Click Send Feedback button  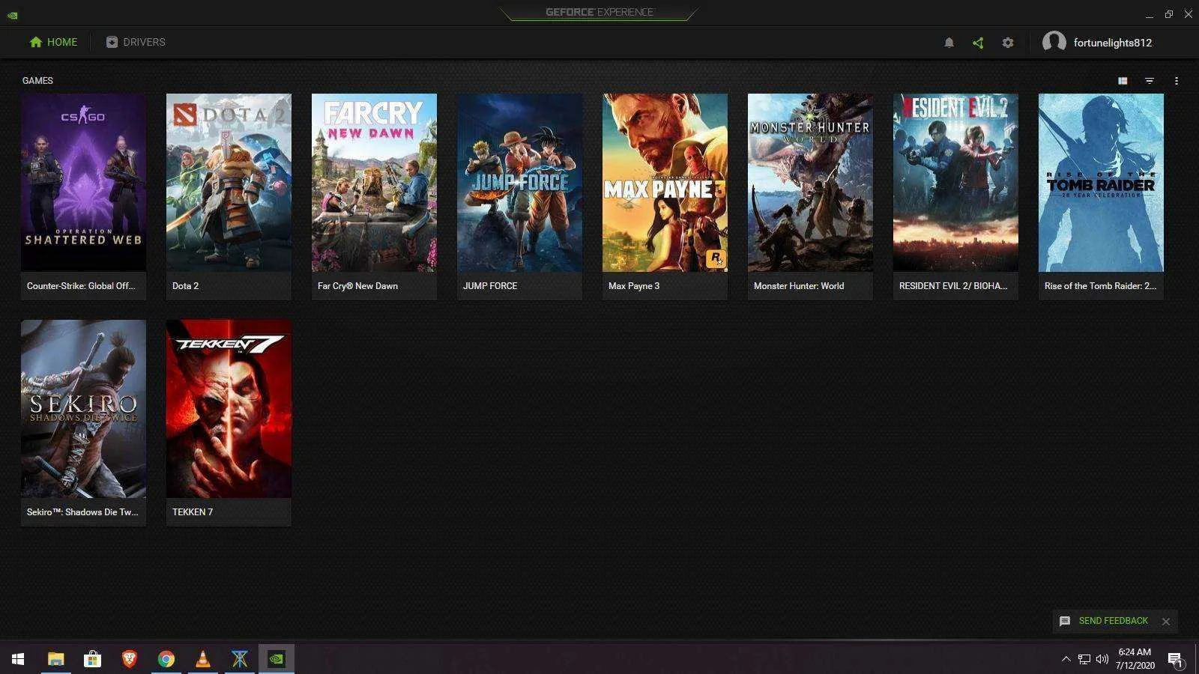1104,621
